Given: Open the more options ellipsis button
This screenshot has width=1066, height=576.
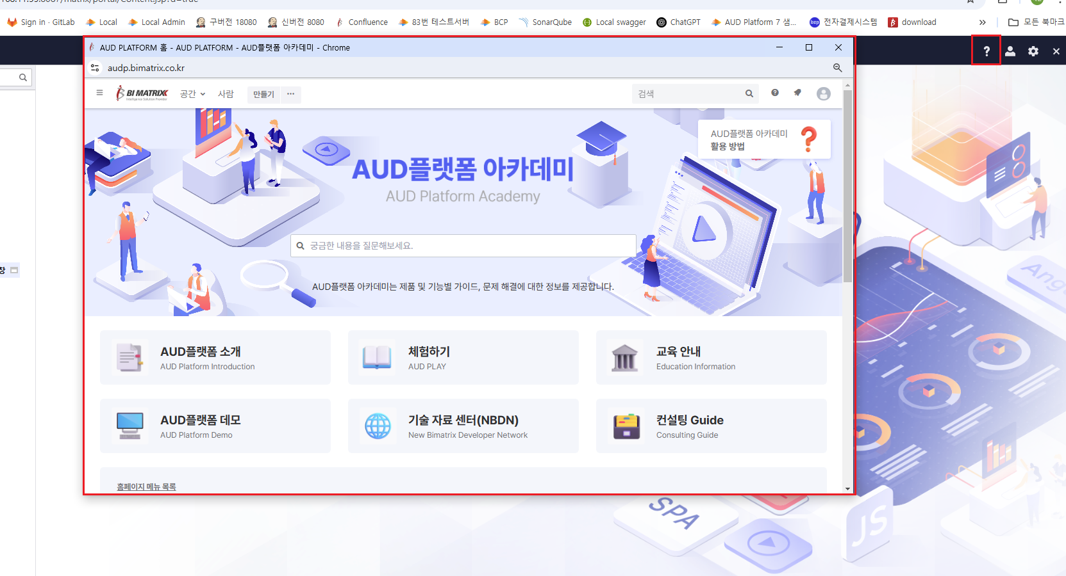Looking at the screenshot, I should click(291, 94).
